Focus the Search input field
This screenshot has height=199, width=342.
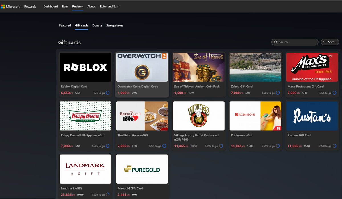(x=295, y=42)
